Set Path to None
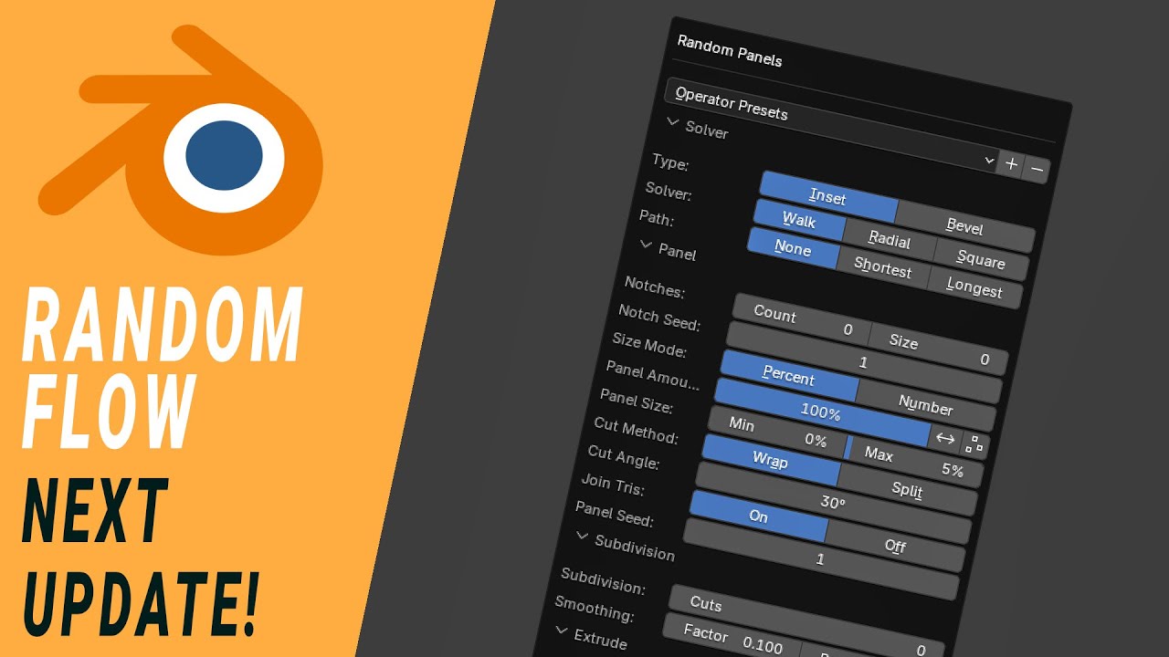Viewport: 1169px width, 657px height. 793,248
